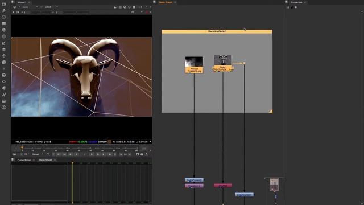Open the rgb channel set dropdown
Image resolution: width=364 pixels, height=205 pixels.
click(16, 7)
